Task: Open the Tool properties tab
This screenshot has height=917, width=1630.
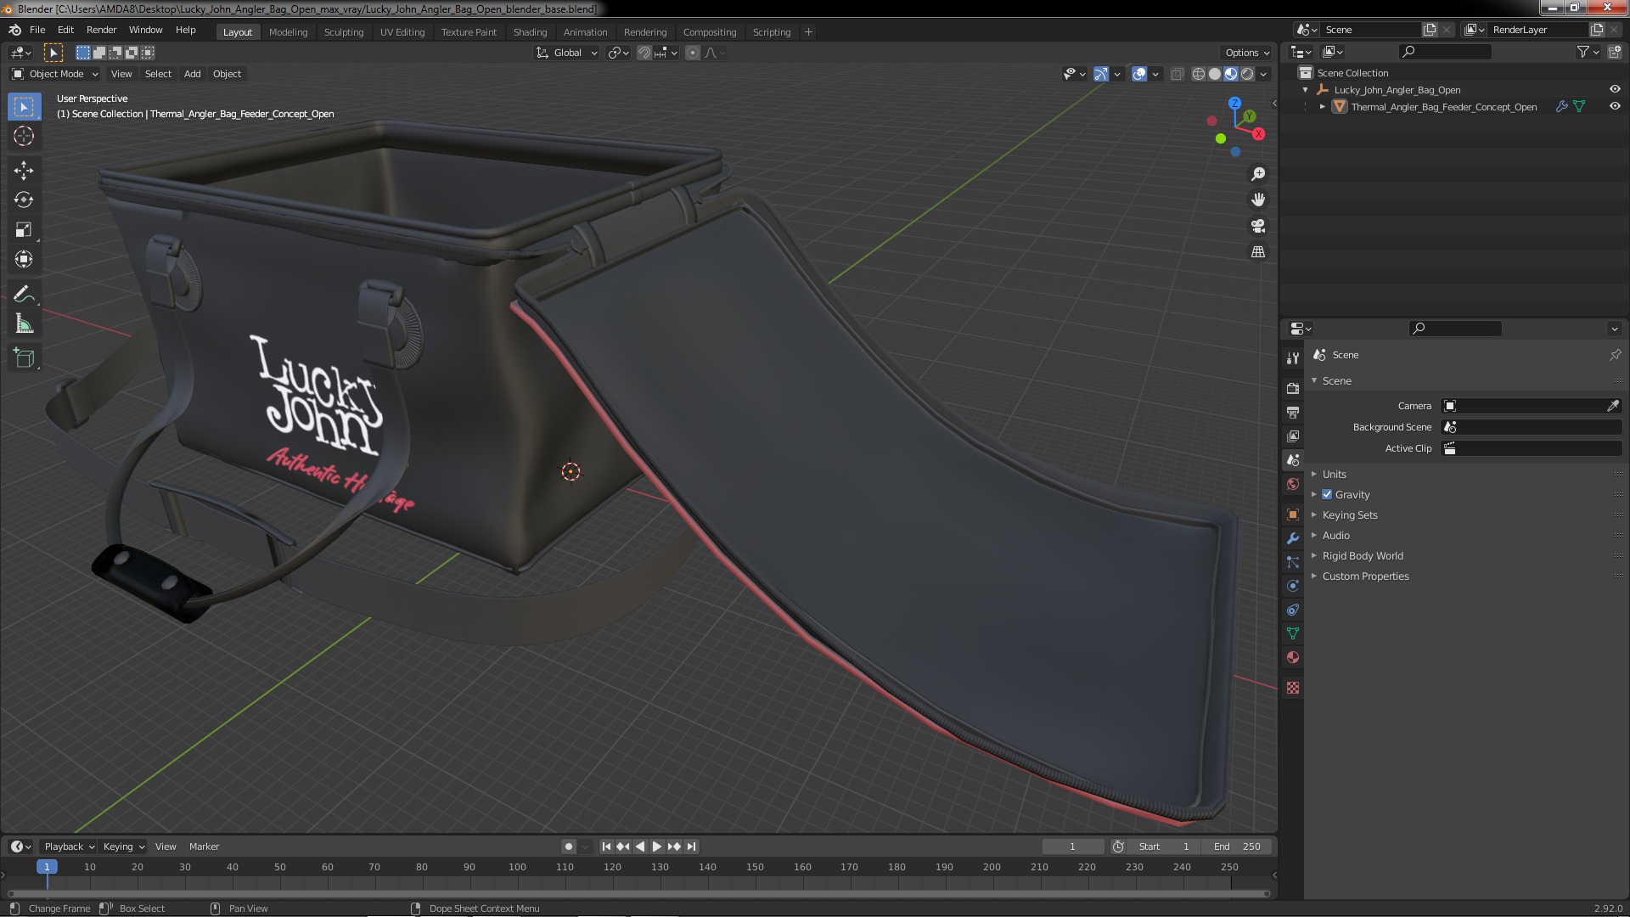Action: (1292, 358)
